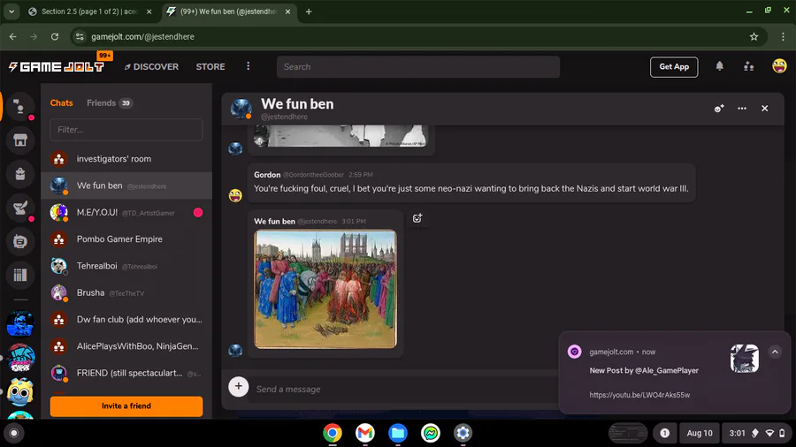Open the Brusha chat
Image resolution: width=796 pixels, height=447 pixels.
[126, 293]
